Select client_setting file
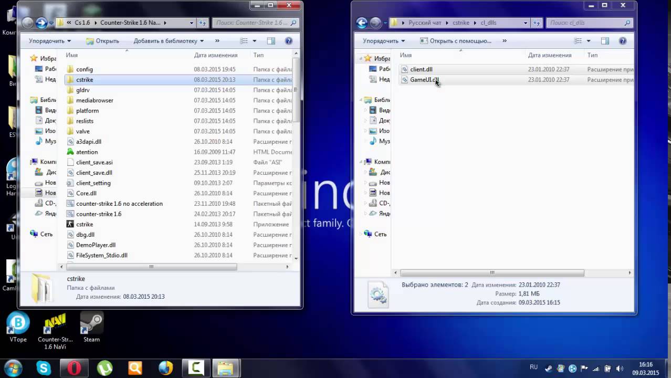 point(93,183)
